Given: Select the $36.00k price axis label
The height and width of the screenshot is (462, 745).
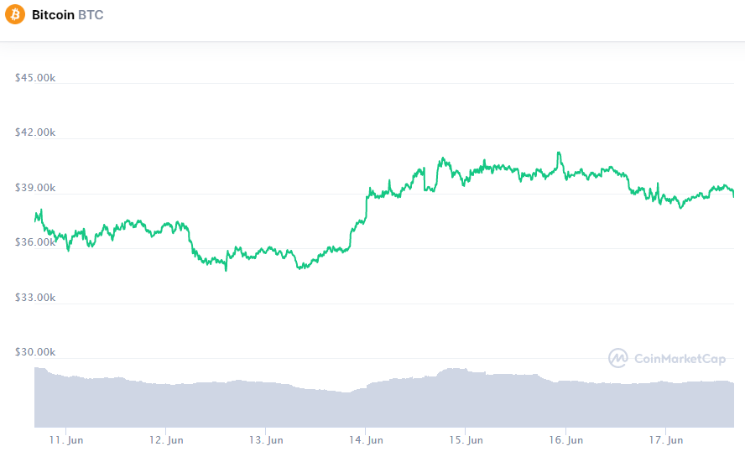Looking at the screenshot, I should click(x=35, y=242).
